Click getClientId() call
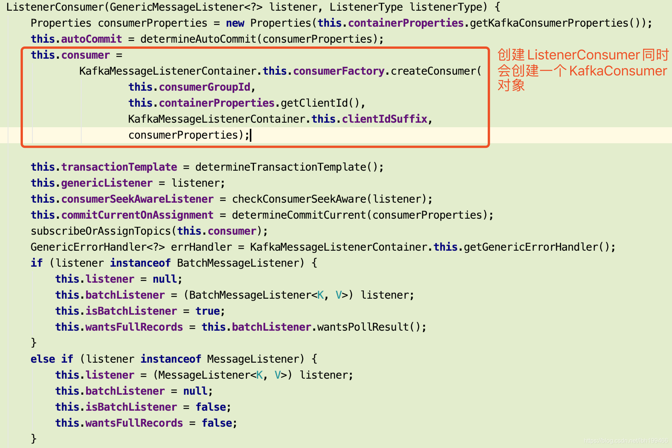Screen dimensions: 672x448 point(320,103)
